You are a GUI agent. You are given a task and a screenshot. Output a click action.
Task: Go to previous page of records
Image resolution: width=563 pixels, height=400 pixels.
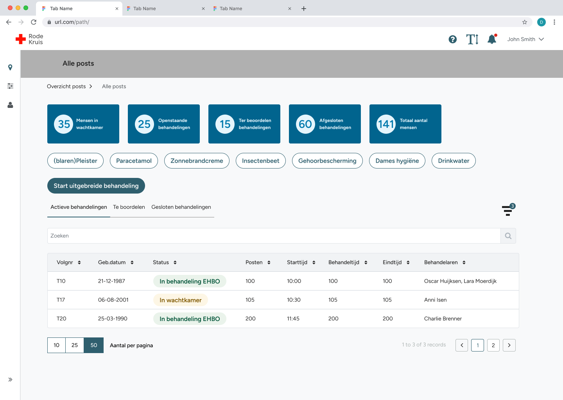[462, 345]
